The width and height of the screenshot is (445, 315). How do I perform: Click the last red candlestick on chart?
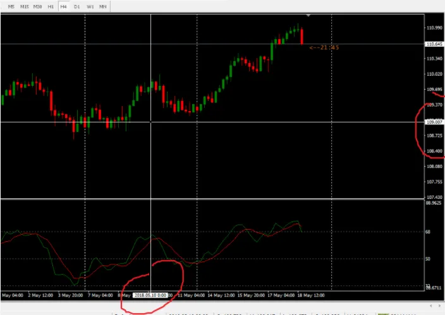[302, 36]
